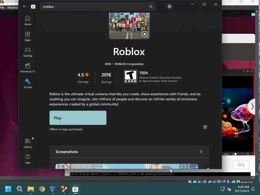Go to the Gaming section
This screenshot has height=195, width=260.
(28, 52)
